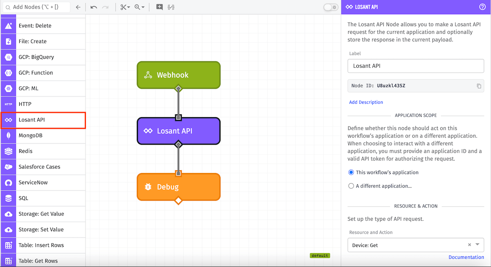This screenshot has width=491, height=267.
Task: Open the scissors cut/edit dropdown
Action: (x=125, y=7)
